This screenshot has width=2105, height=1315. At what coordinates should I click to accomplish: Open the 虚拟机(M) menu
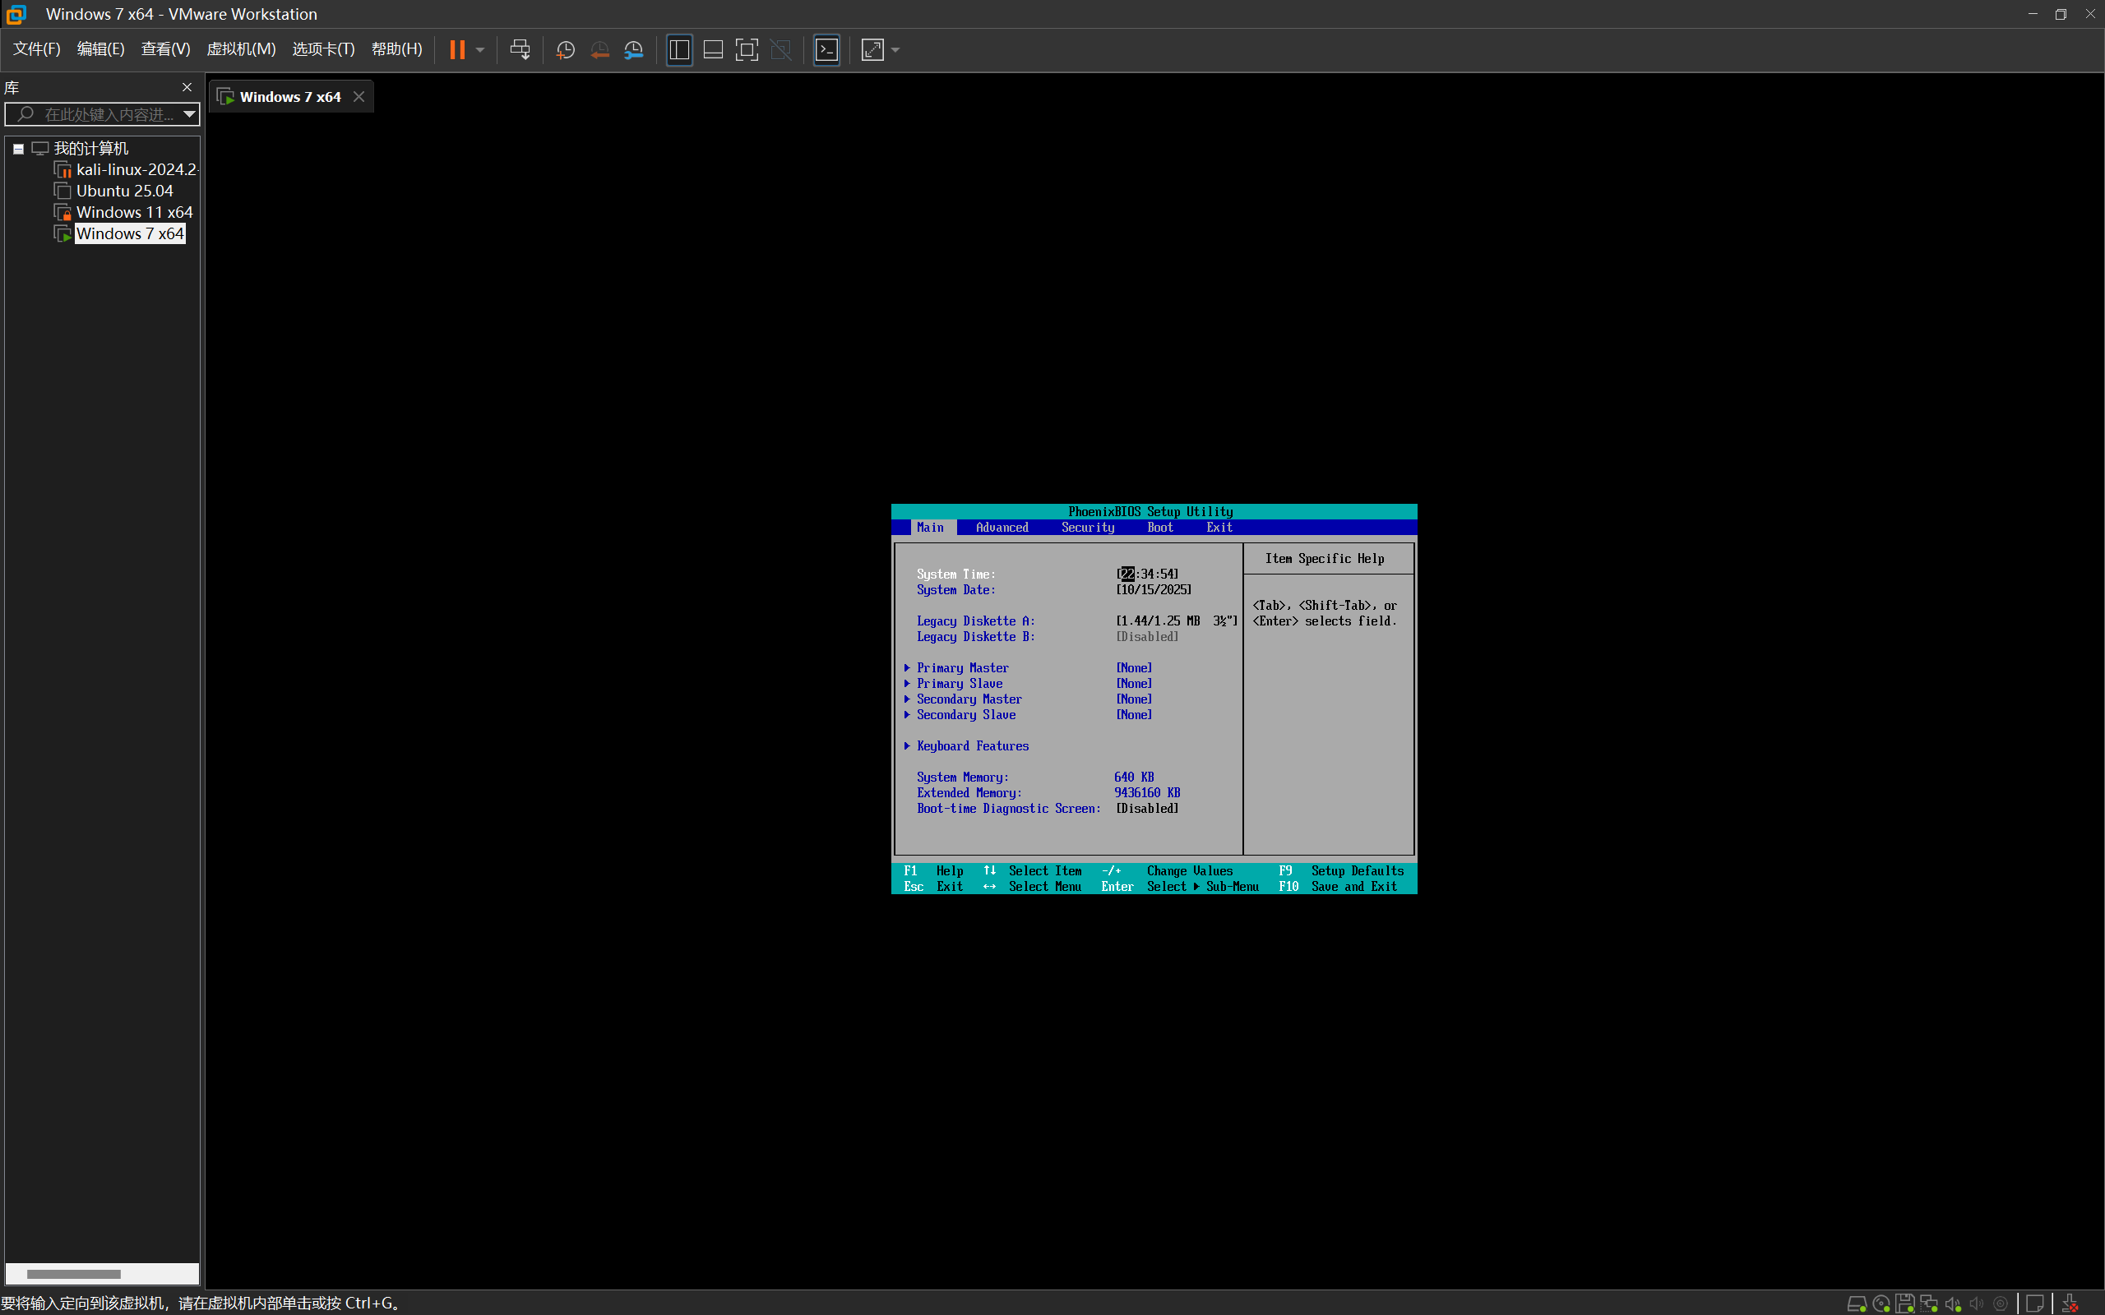(241, 48)
